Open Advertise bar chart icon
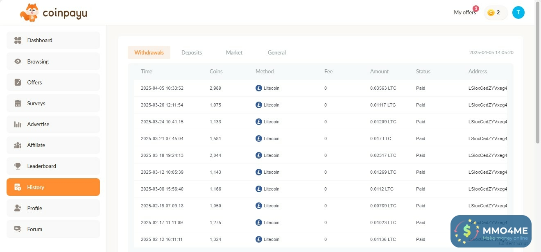The width and height of the screenshot is (541, 252). click(18, 124)
